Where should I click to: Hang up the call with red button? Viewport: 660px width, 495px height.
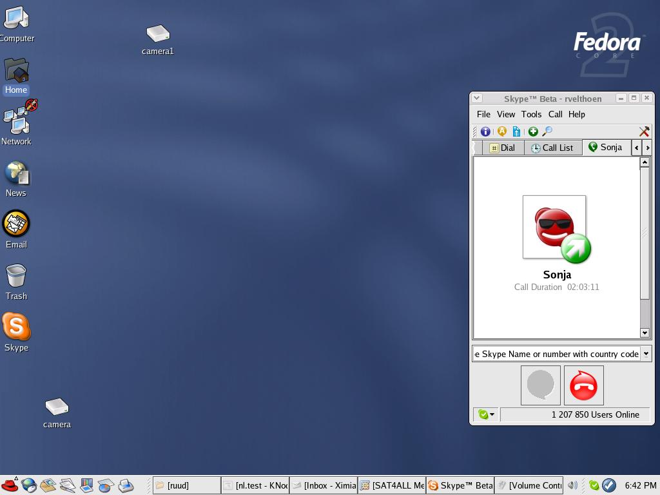pos(583,385)
